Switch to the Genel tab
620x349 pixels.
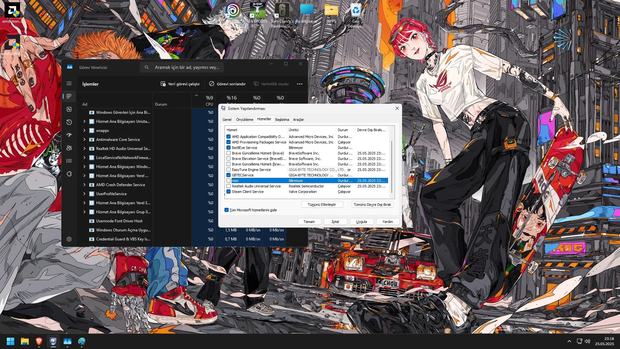[x=227, y=120]
